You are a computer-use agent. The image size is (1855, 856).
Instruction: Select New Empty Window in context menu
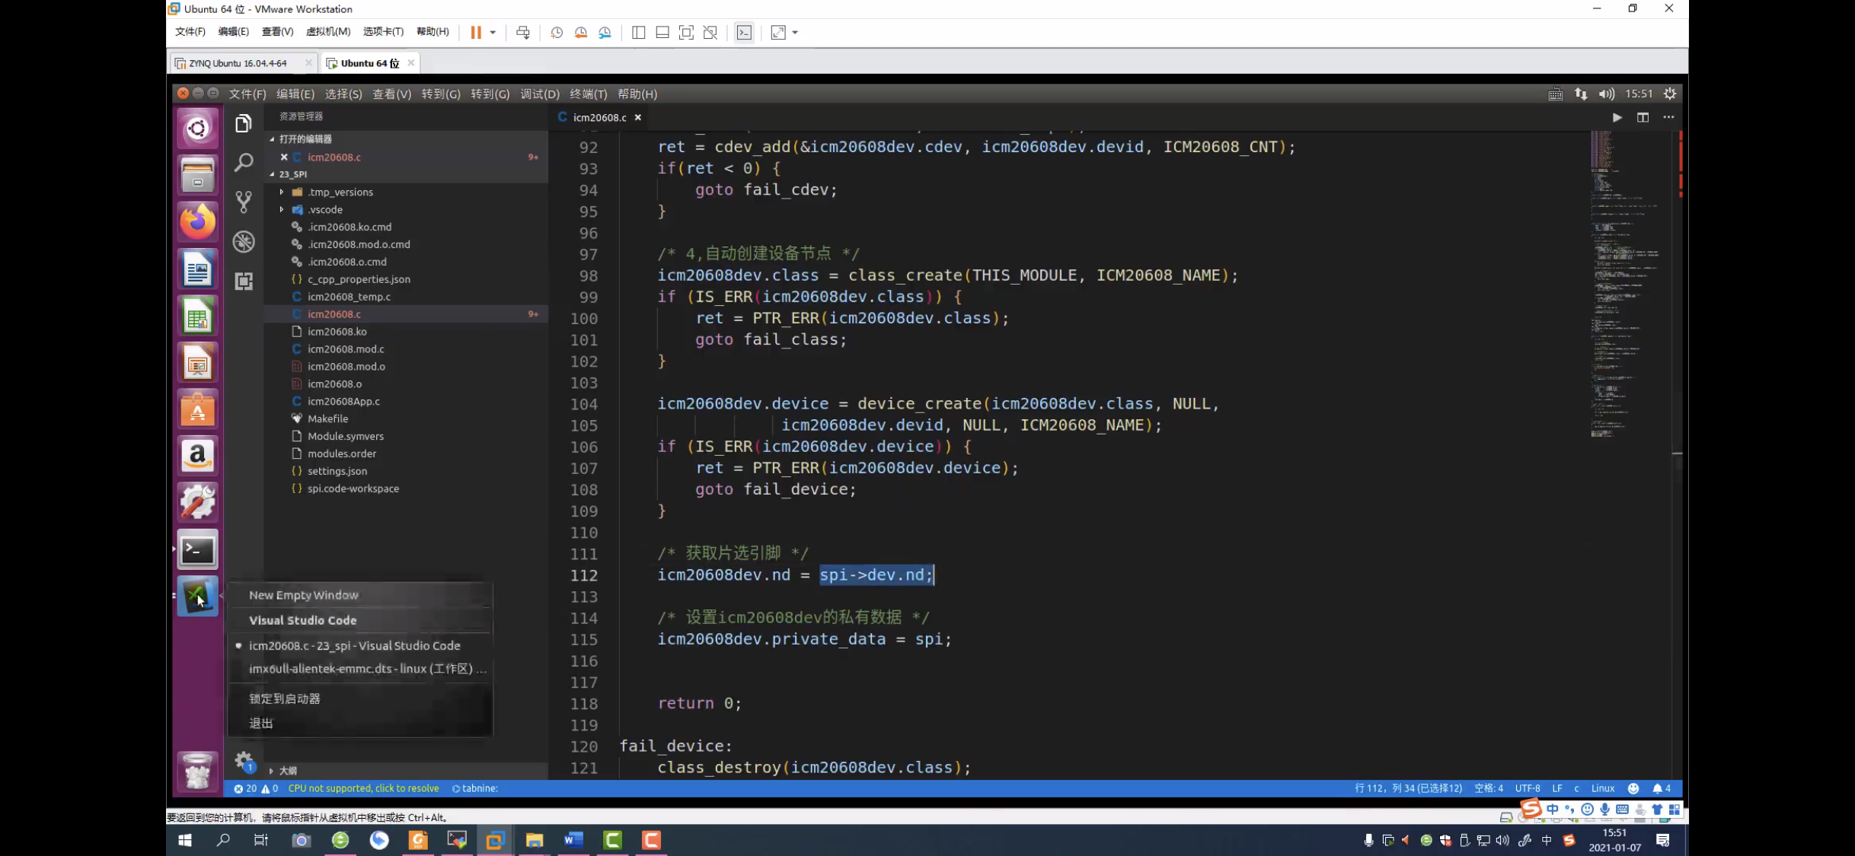pos(303,595)
